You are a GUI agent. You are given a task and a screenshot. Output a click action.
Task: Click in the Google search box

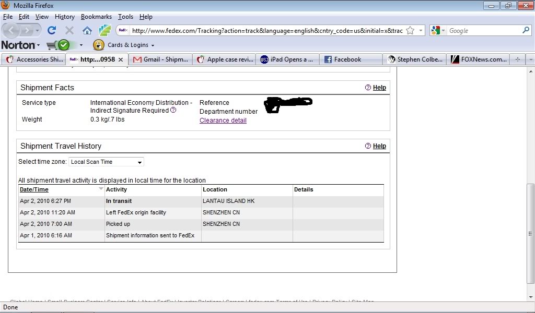click(x=484, y=31)
